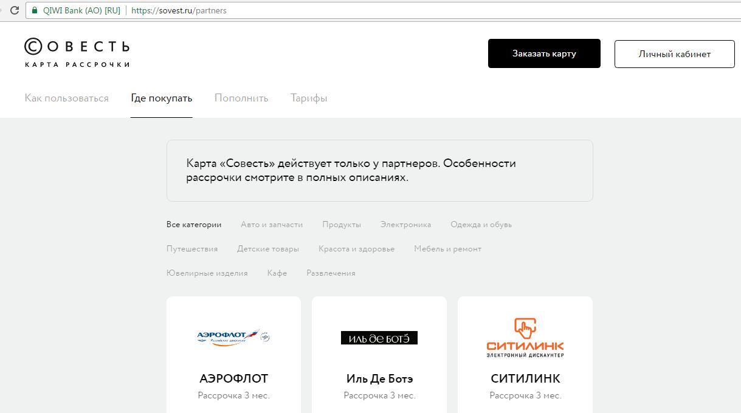Click the green padlock security icon
The width and height of the screenshot is (741, 413).
tap(35, 10)
